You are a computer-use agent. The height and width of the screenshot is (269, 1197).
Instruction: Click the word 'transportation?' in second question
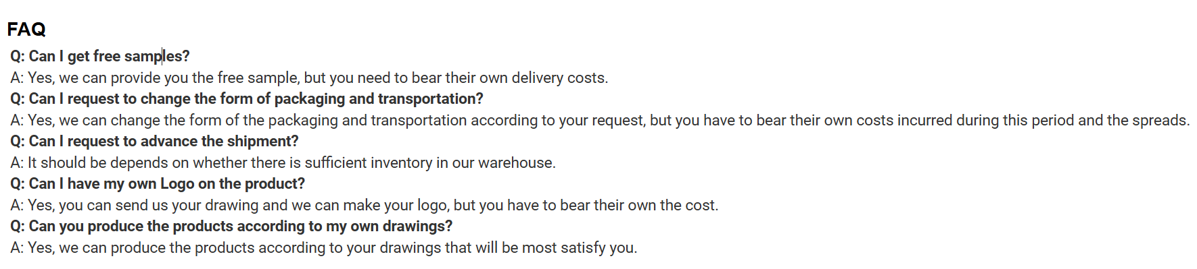point(431,98)
